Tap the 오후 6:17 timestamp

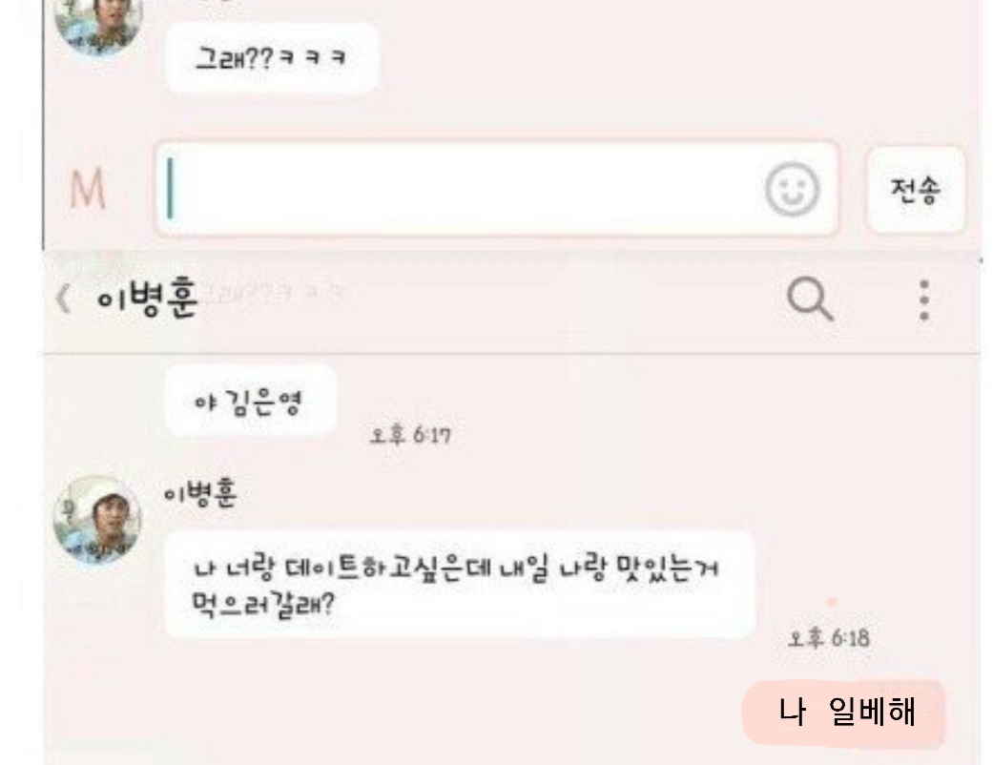[x=410, y=436]
